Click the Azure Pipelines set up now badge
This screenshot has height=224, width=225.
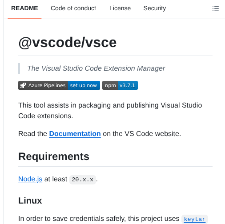coord(59,85)
